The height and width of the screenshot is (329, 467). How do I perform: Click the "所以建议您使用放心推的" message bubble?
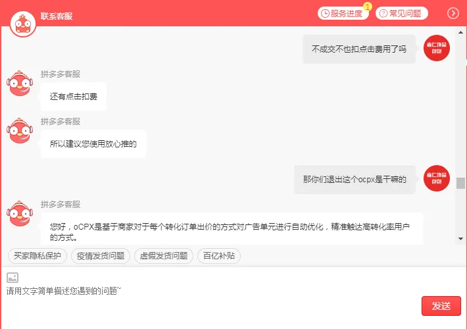[x=93, y=143]
